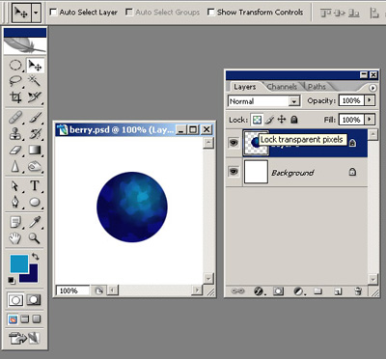This screenshot has height=359, width=386.
Task: Click Jump to ImageReady button
Action: click(24, 338)
